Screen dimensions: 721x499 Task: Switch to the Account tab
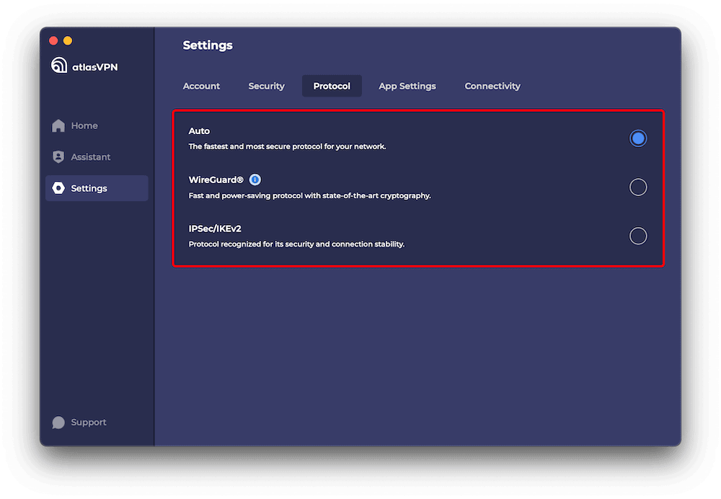coord(201,86)
